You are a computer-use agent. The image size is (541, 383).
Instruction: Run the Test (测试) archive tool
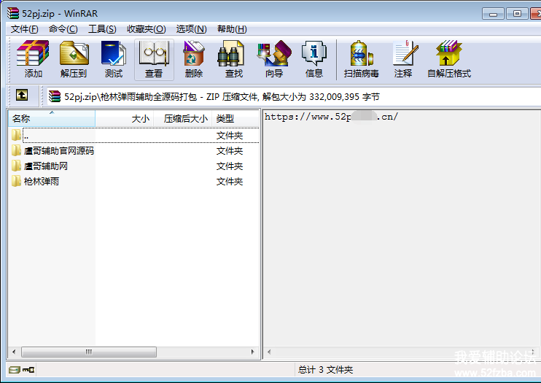pyautogui.click(x=114, y=59)
